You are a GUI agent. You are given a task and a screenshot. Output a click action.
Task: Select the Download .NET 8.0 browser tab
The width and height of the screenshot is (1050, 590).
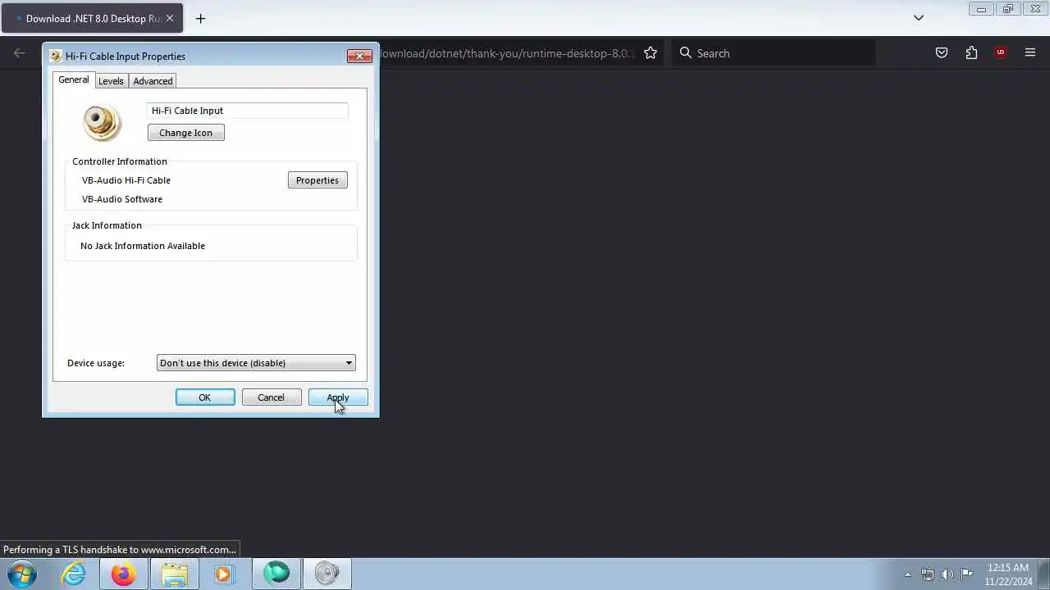point(92,18)
